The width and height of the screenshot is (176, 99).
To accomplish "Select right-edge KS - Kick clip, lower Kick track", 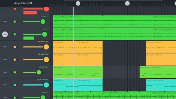I will click(x=164, y=59).
